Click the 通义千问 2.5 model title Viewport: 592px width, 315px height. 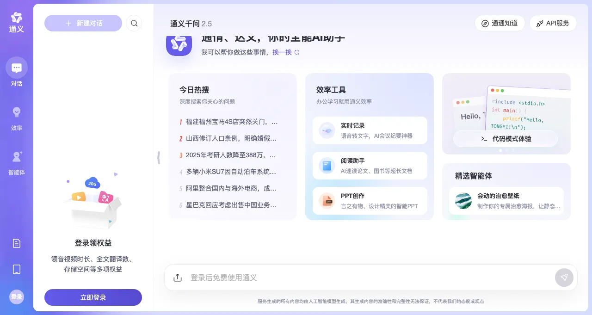[x=191, y=24]
